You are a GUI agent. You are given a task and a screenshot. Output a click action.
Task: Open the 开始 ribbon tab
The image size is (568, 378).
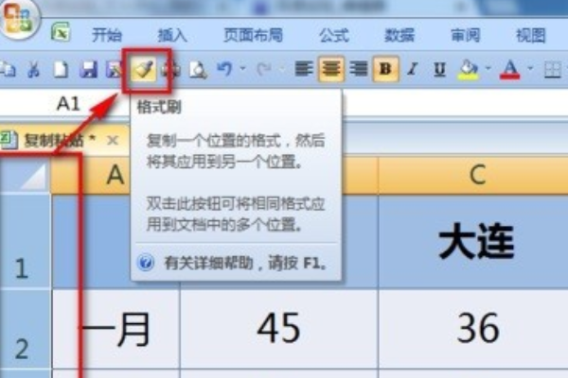[x=106, y=36]
